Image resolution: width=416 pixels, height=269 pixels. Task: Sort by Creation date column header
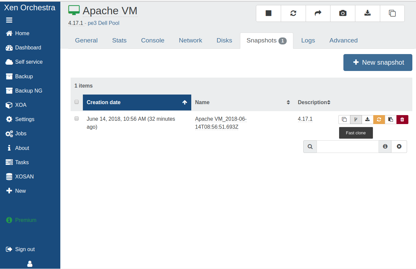pyautogui.click(x=137, y=102)
